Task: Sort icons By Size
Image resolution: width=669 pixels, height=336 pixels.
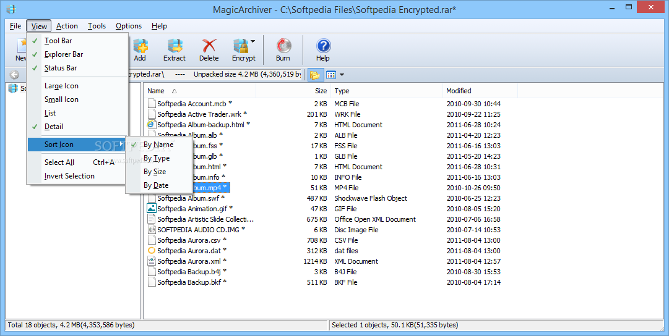Action: pyautogui.click(x=159, y=172)
